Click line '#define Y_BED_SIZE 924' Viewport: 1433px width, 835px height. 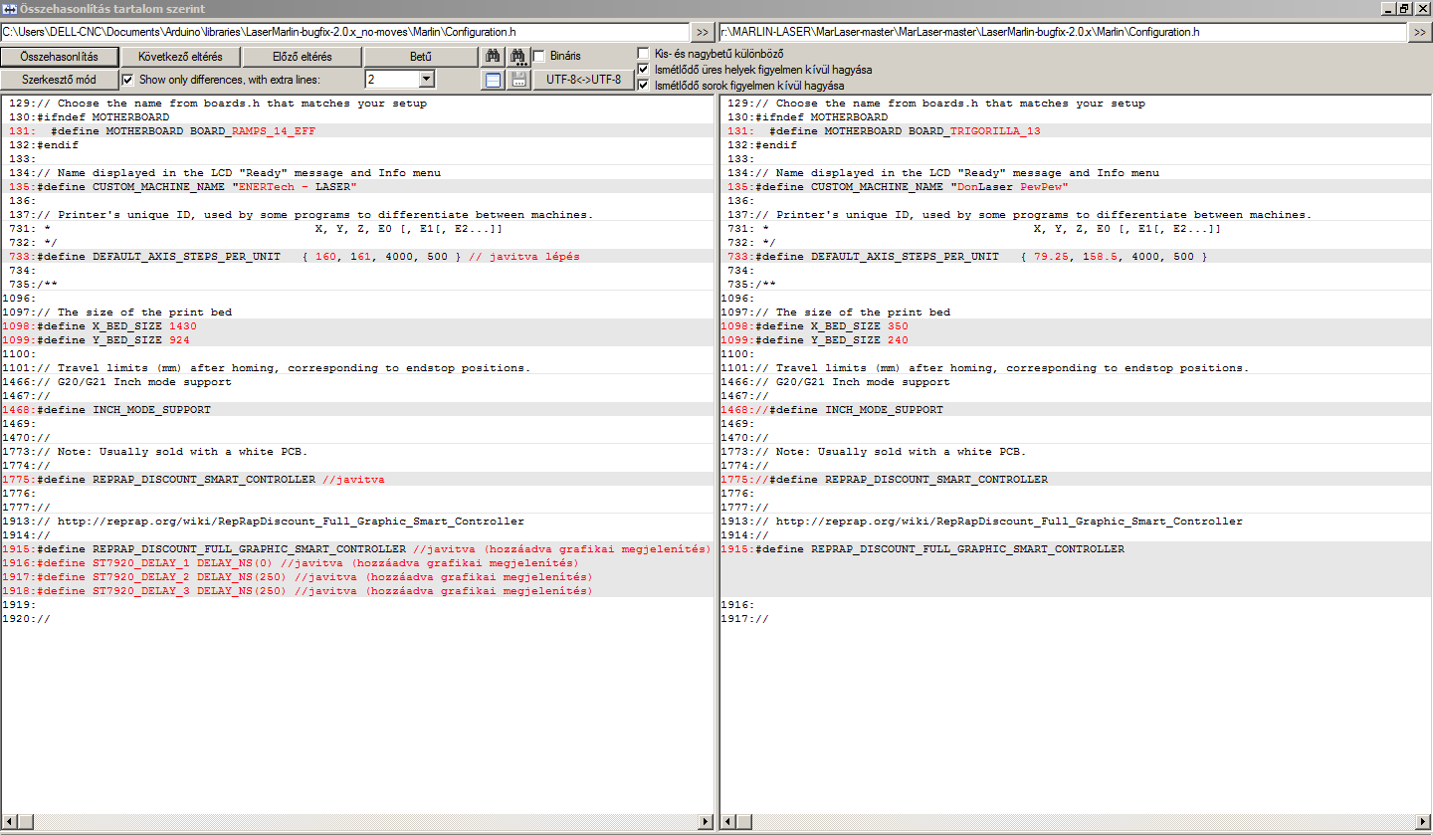(357, 339)
